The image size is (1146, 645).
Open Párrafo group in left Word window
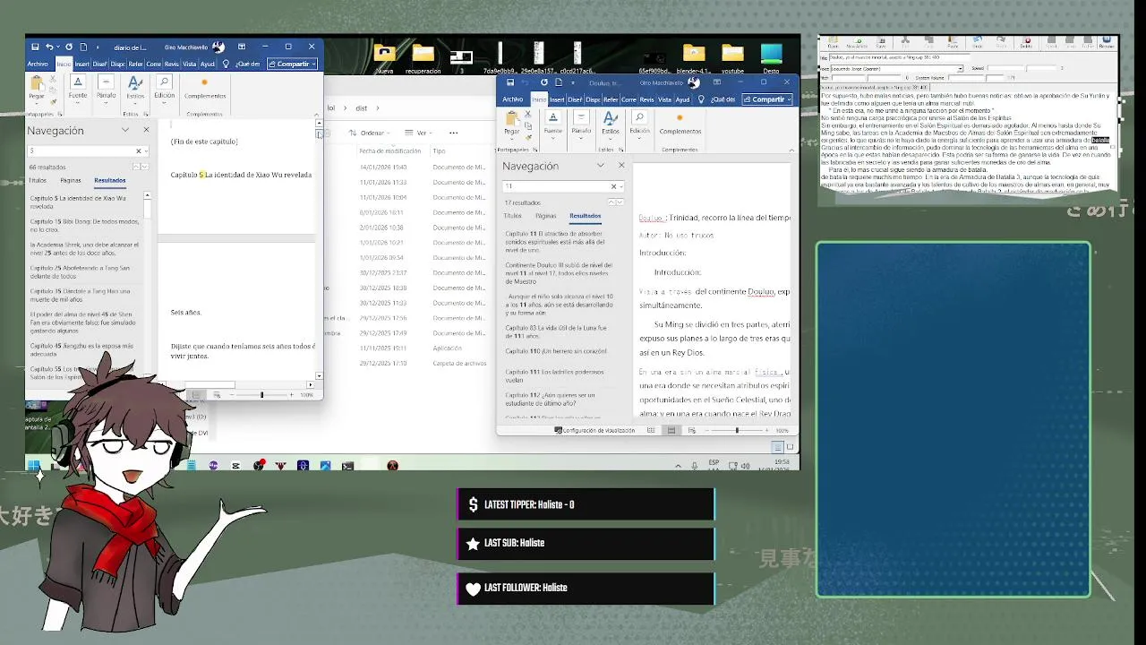[x=106, y=88]
